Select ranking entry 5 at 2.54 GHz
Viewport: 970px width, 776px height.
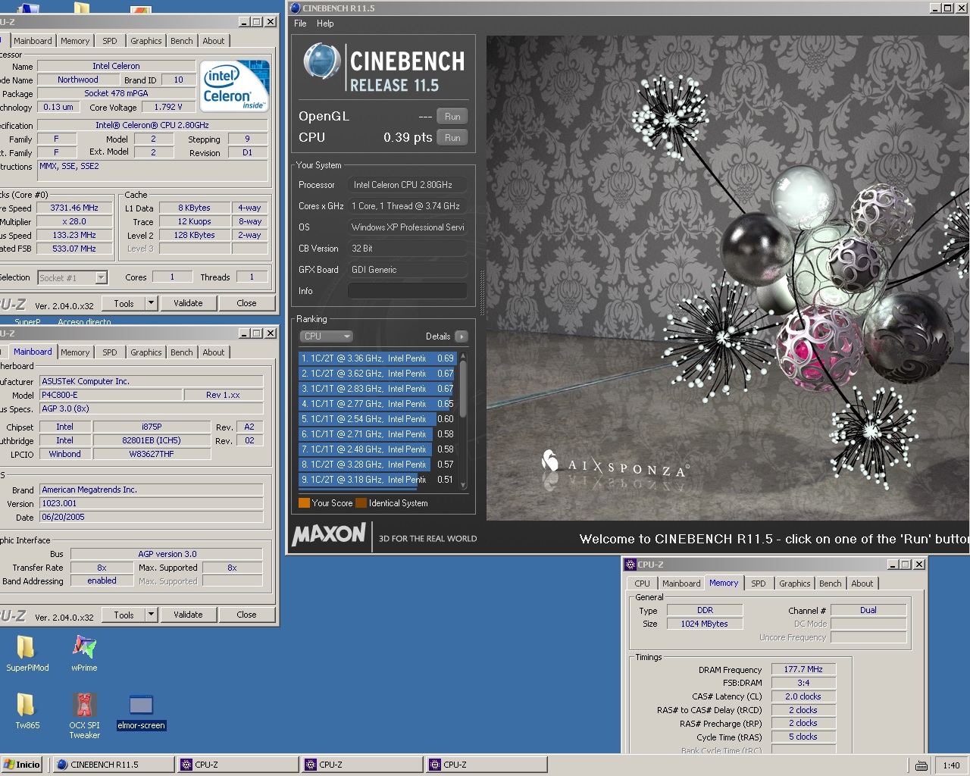pyautogui.click(x=377, y=419)
